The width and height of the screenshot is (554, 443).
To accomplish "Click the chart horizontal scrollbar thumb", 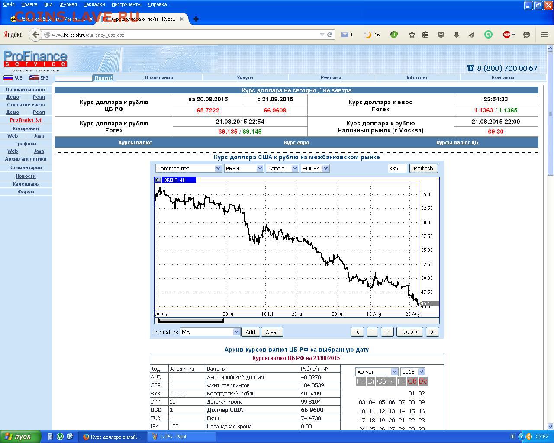I will pyautogui.click(x=191, y=321).
